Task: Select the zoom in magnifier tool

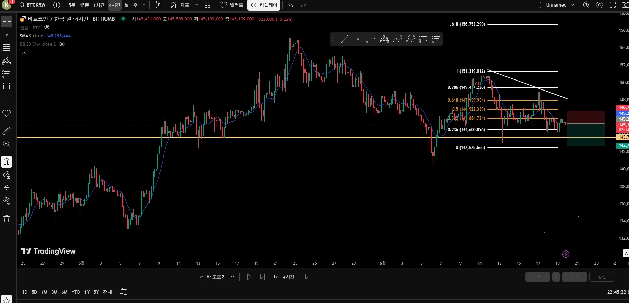Action: 7,144
